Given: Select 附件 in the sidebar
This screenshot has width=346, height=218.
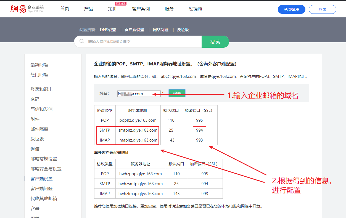Looking at the screenshot, I should (35, 119).
